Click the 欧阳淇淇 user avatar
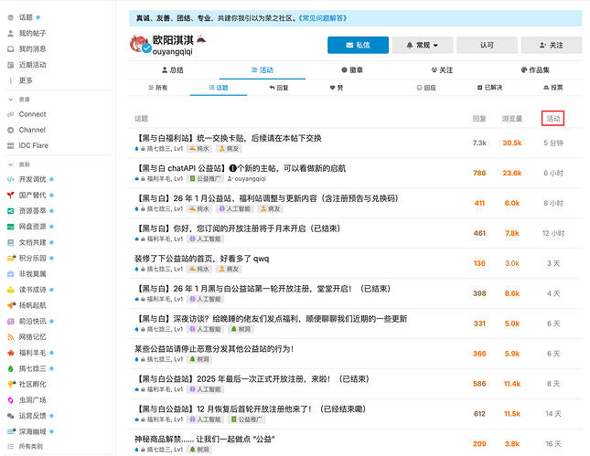 click(x=140, y=44)
